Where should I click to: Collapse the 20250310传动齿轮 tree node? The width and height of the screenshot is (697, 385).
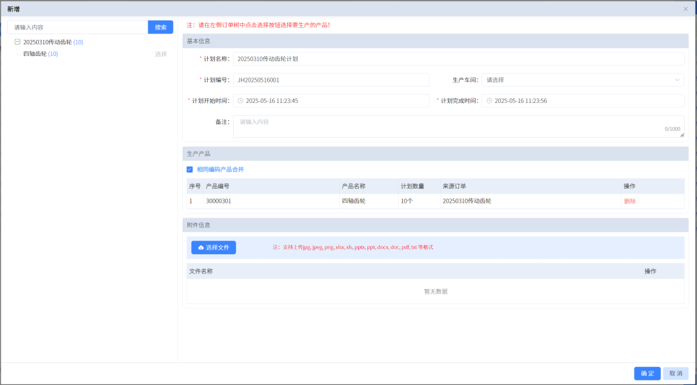(17, 42)
